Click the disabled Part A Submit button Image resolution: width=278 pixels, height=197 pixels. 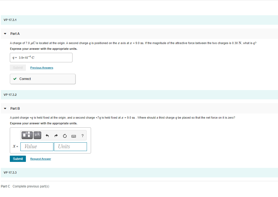coord(18,67)
